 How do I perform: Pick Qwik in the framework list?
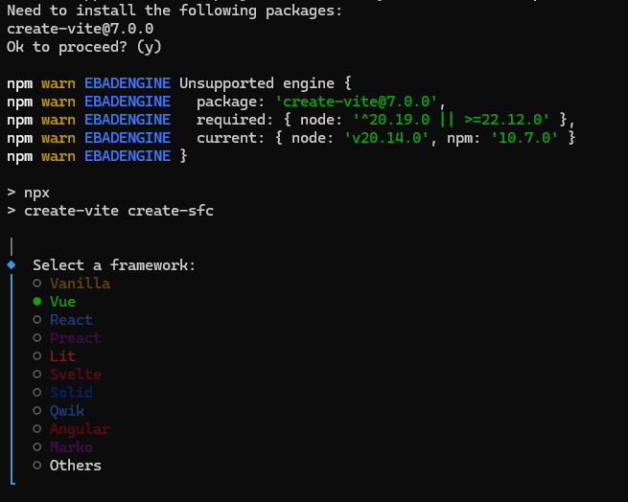tap(67, 411)
